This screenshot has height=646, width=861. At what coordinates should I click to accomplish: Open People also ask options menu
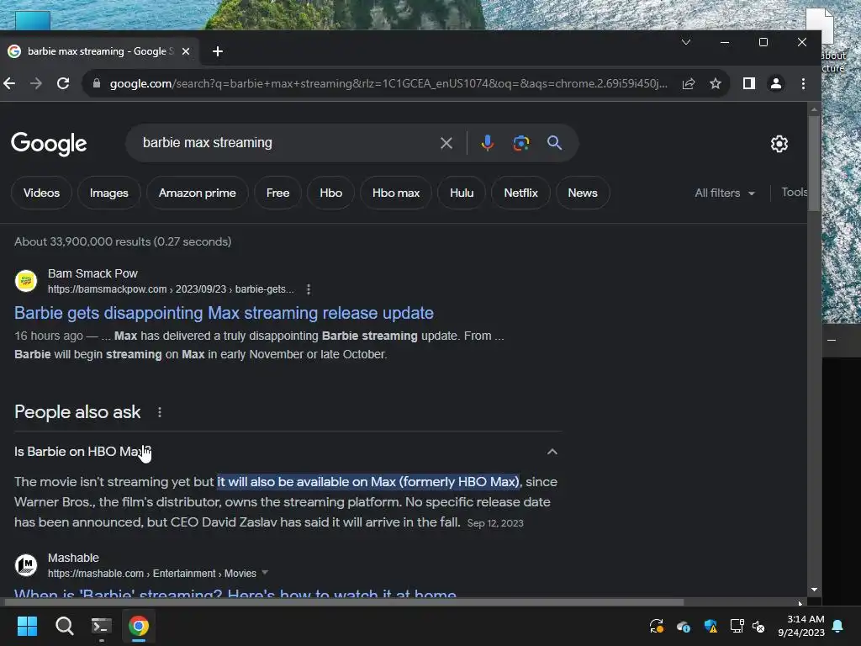click(160, 412)
